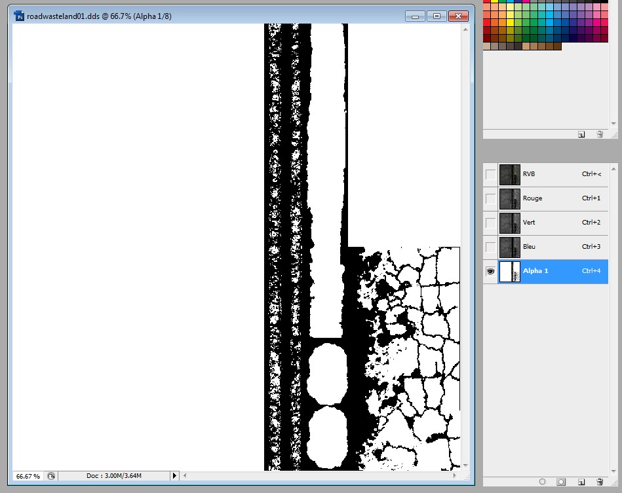
Task: Click the Doc : 3.00M/3.64M status text
Action: point(114,475)
